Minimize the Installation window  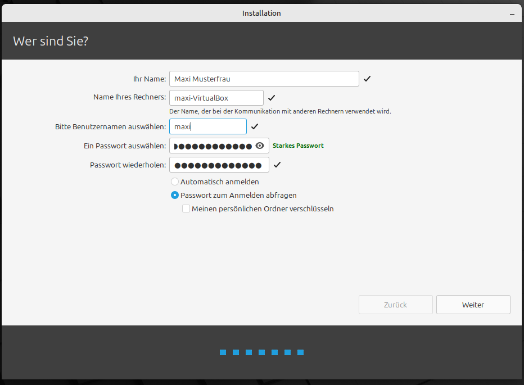(x=512, y=13)
